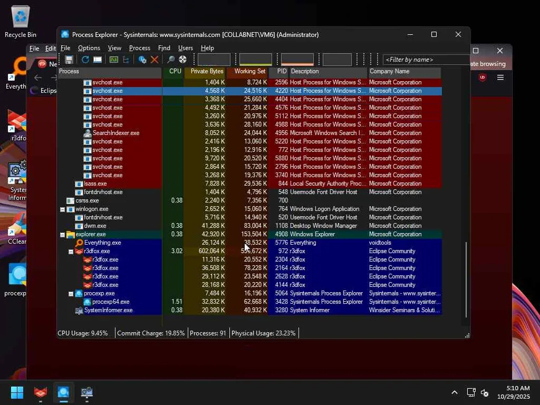This screenshot has height=405, width=540.
Task: Sort by the Private Bytes column header
Action: coord(205,71)
